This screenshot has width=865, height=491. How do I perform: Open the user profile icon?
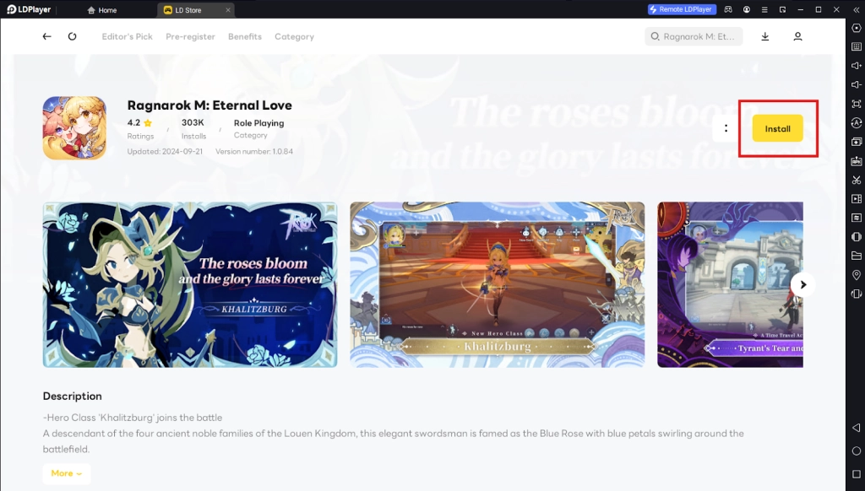(797, 37)
